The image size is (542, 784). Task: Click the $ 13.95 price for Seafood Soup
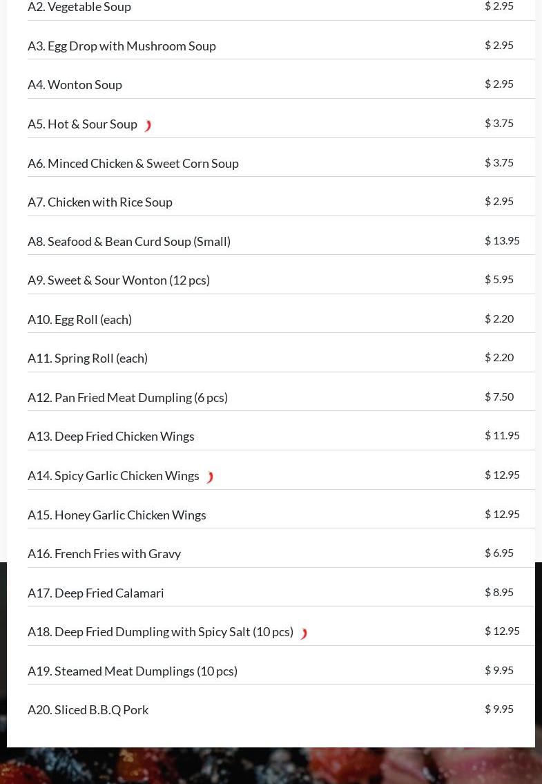[x=502, y=240]
